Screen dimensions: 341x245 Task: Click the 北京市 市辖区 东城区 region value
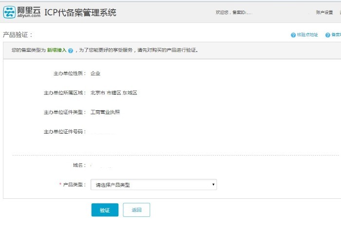114,93
